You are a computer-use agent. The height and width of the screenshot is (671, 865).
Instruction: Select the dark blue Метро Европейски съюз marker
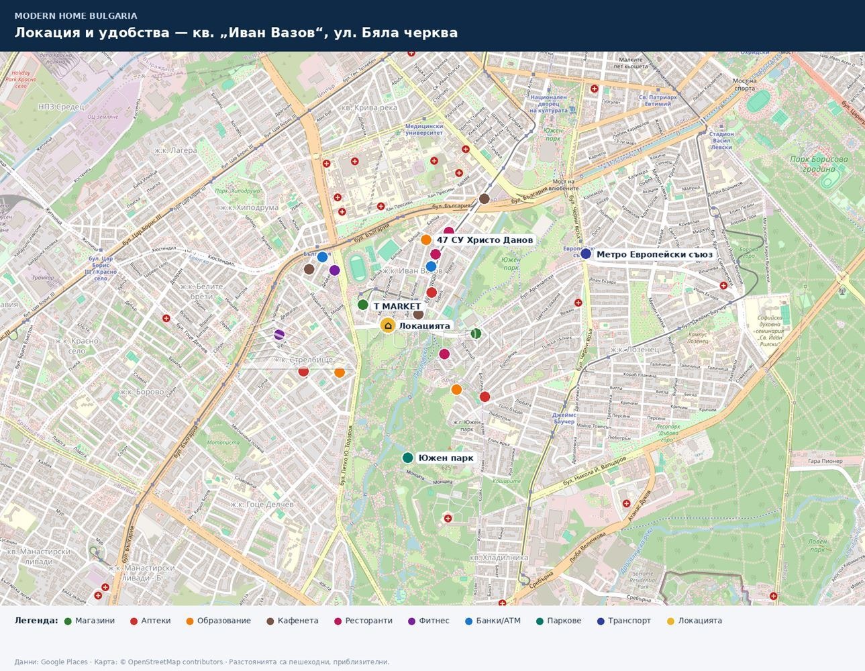(586, 254)
